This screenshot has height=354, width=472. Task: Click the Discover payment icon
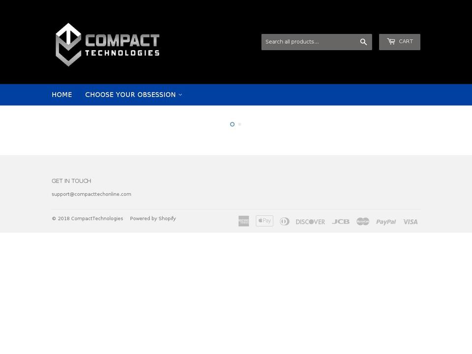310,222
